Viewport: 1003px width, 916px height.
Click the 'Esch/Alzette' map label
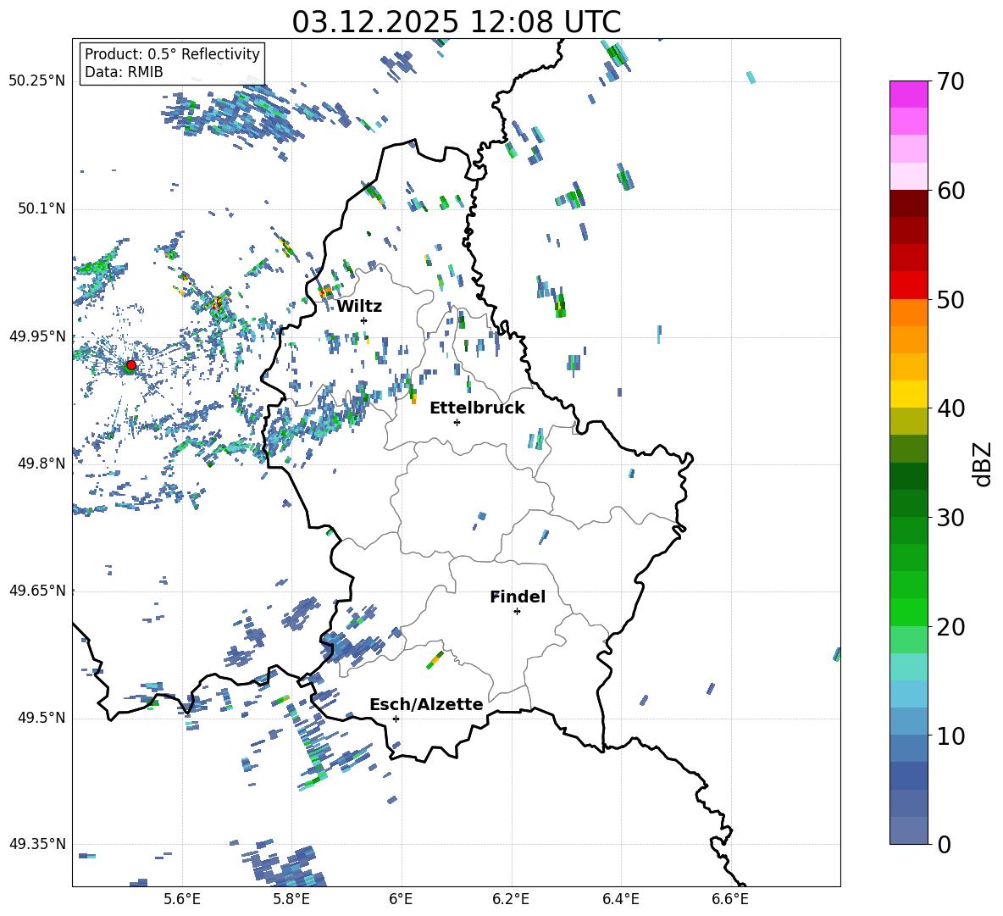[x=426, y=704]
